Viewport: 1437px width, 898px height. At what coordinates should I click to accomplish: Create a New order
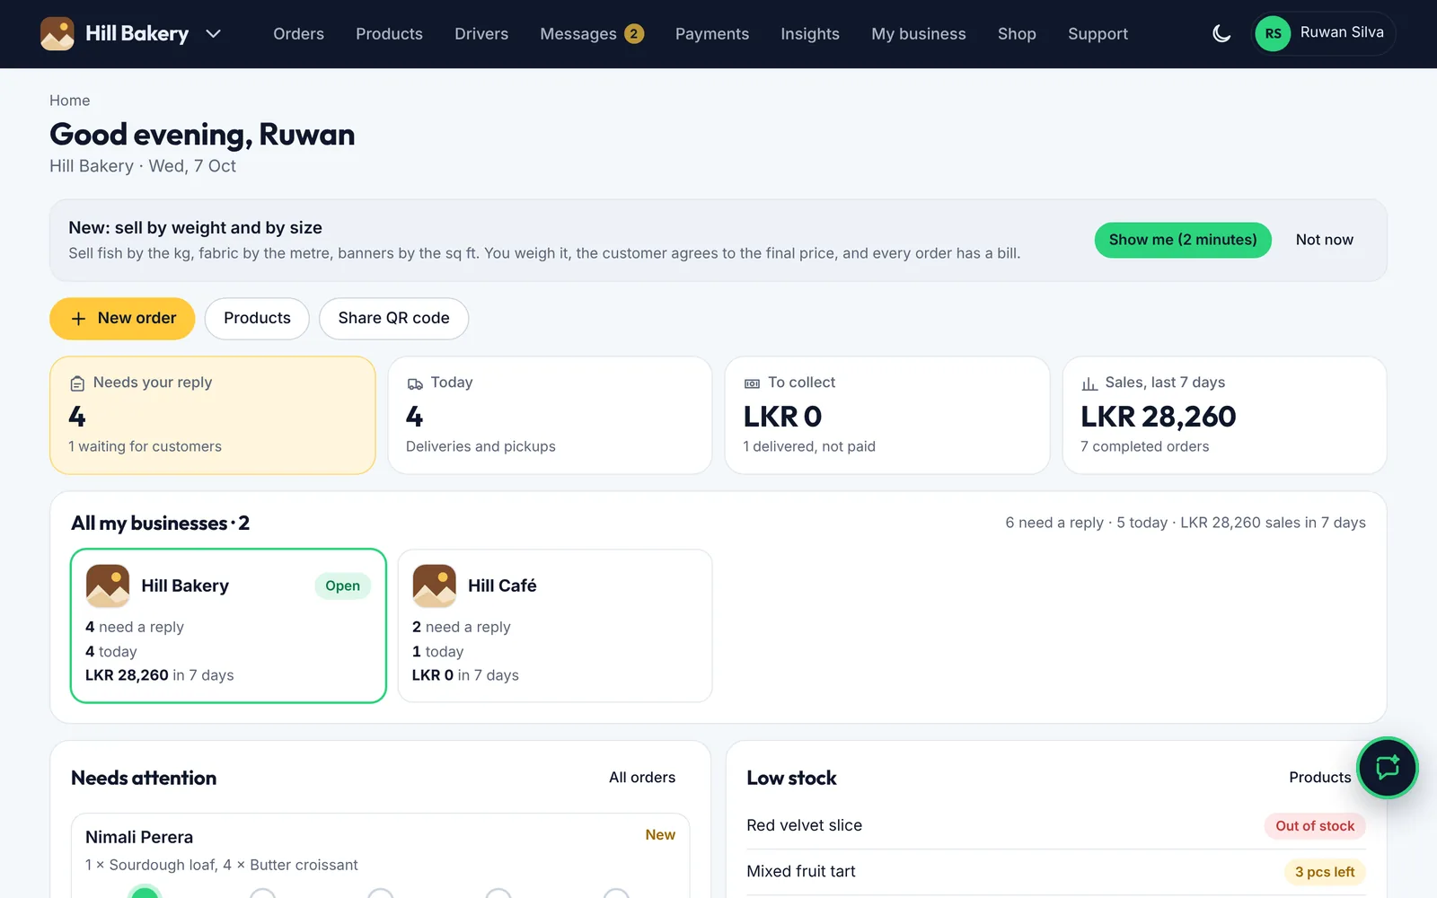[122, 319]
